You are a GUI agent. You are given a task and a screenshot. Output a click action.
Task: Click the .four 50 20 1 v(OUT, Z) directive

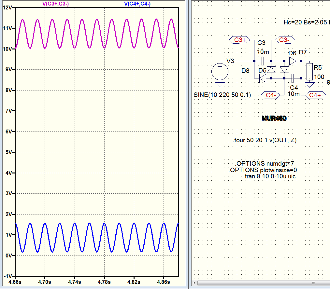[x=265, y=140]
